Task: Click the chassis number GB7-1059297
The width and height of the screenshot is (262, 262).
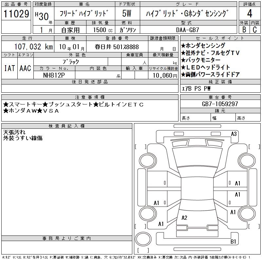Action: pos(220,104)
